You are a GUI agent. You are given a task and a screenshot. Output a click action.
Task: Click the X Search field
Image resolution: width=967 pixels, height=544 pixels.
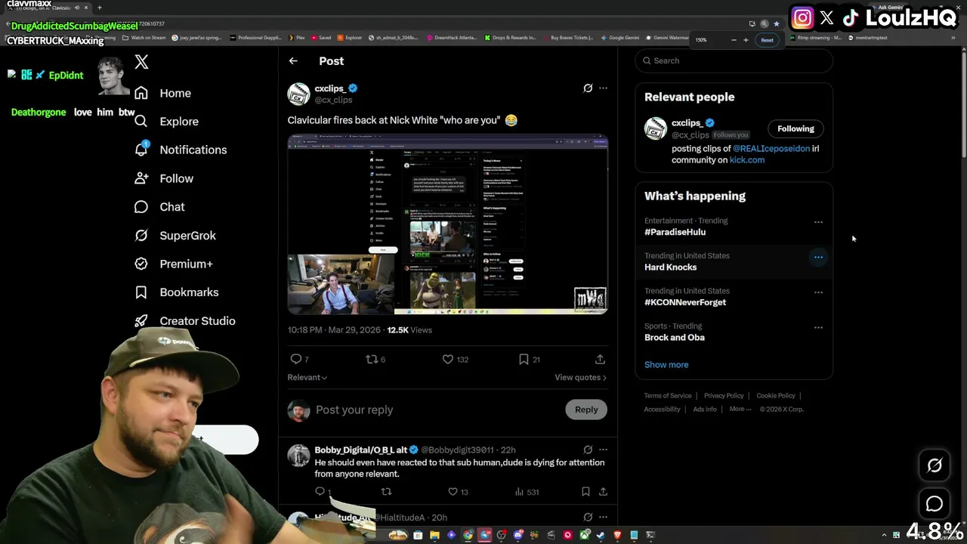coord(734,60)
